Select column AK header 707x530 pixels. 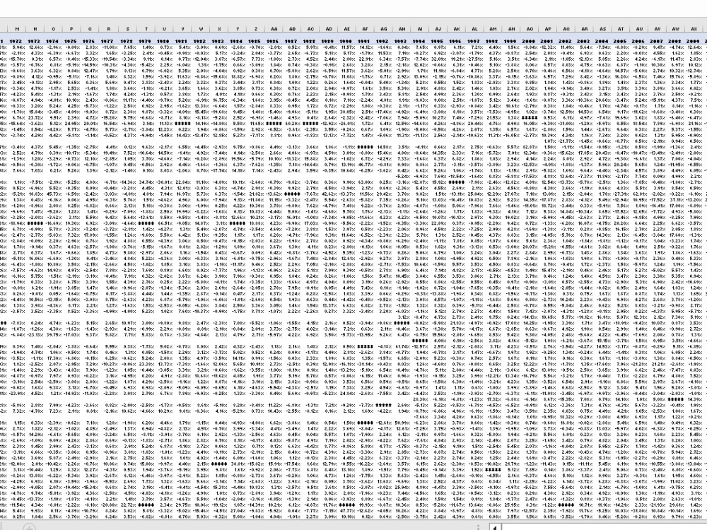pos(457,29)
